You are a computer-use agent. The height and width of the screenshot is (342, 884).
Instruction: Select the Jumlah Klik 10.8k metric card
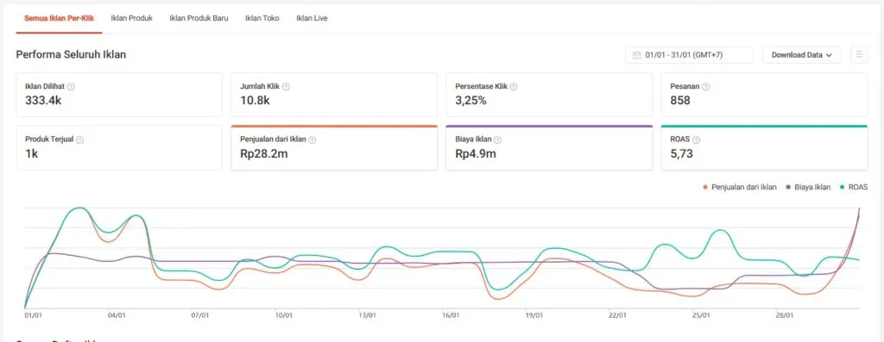click(x=334, y=95)
